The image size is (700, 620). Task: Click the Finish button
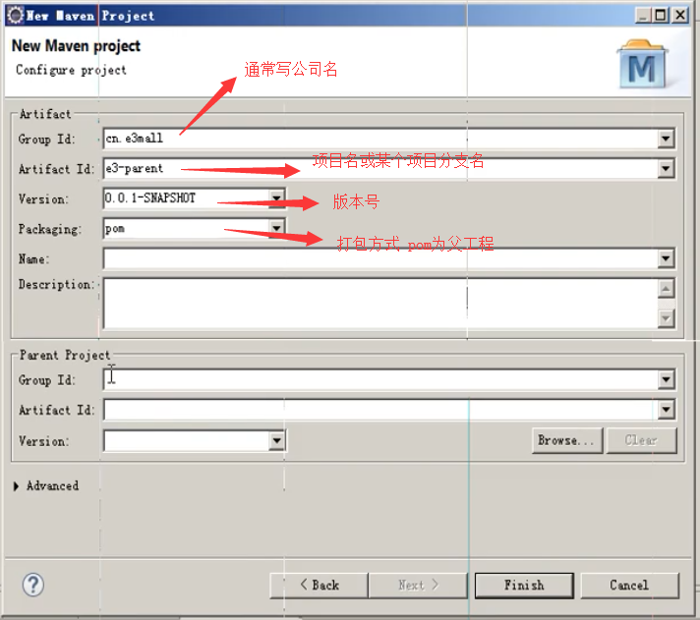point(524,586)
